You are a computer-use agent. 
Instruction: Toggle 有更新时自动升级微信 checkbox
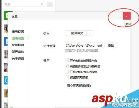tap(67, 66)
